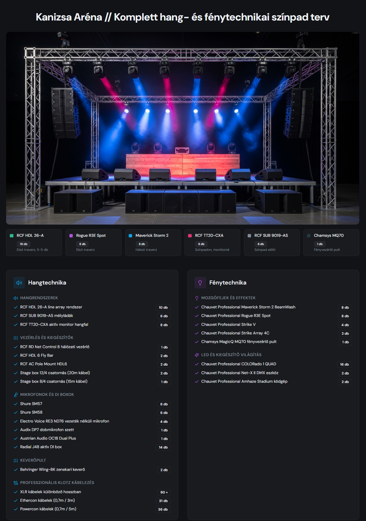The height and width of the screenshot is (521, 366).
Task: Click the '16 db' badge for COLORado 1 QUAD
Action: pos(344,364)
